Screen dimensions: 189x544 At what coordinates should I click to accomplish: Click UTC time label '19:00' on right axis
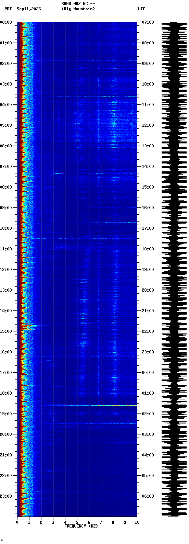pos(148,270)
